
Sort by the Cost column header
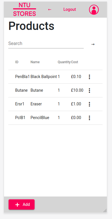[x=75, y=62]
